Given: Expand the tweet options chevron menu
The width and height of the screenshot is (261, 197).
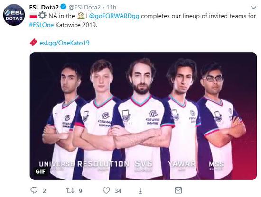Looking at the screenshot, I should 253,8.
